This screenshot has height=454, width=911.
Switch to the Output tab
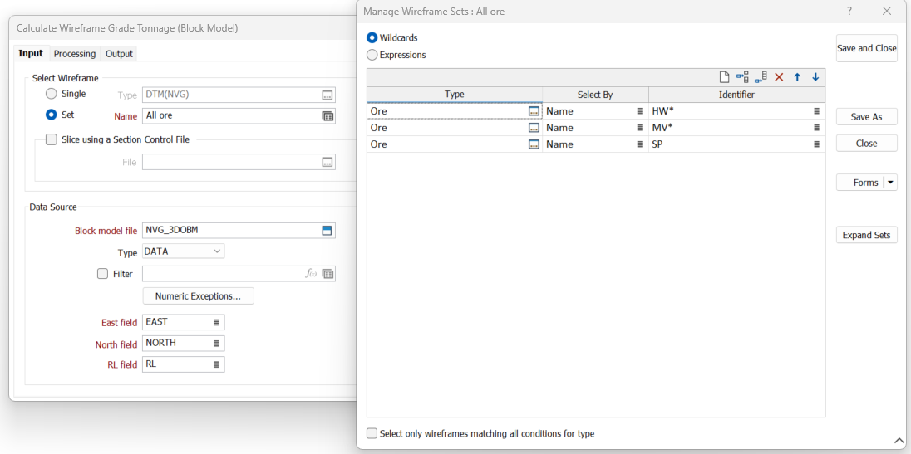pyautogui.click(x=119, y=54)
